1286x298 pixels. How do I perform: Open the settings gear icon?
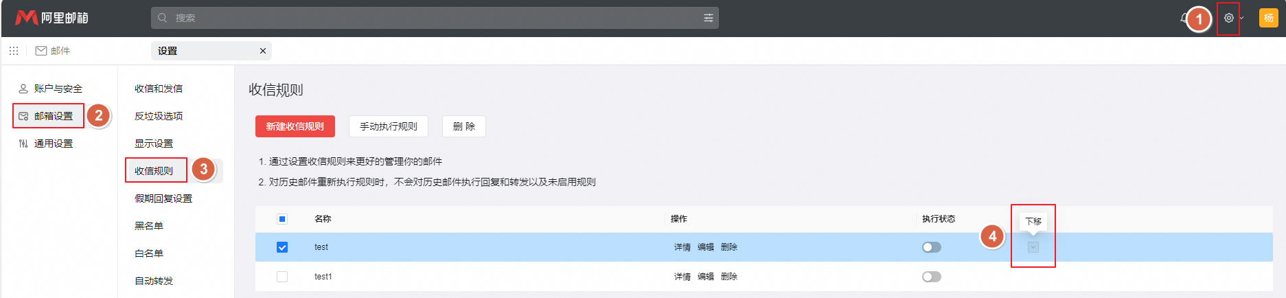click(x=1228, y=19)
